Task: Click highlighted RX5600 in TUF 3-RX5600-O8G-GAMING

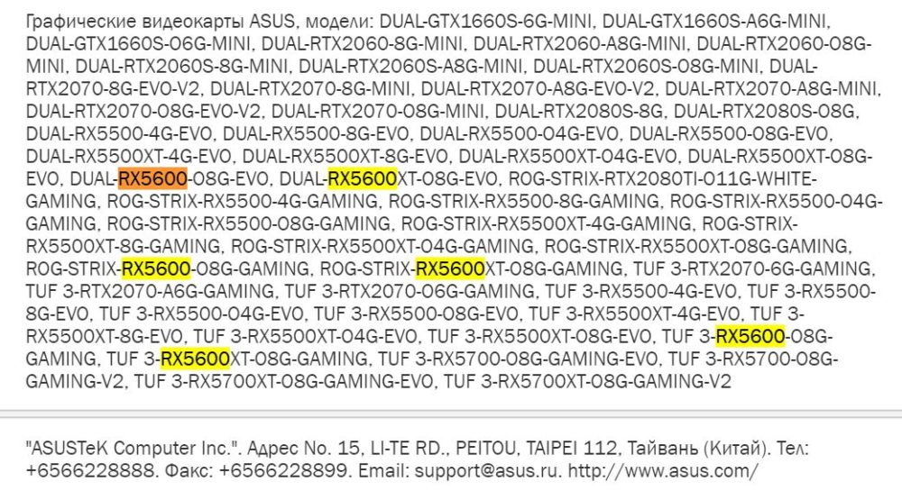Action: (x=750, y=335)
